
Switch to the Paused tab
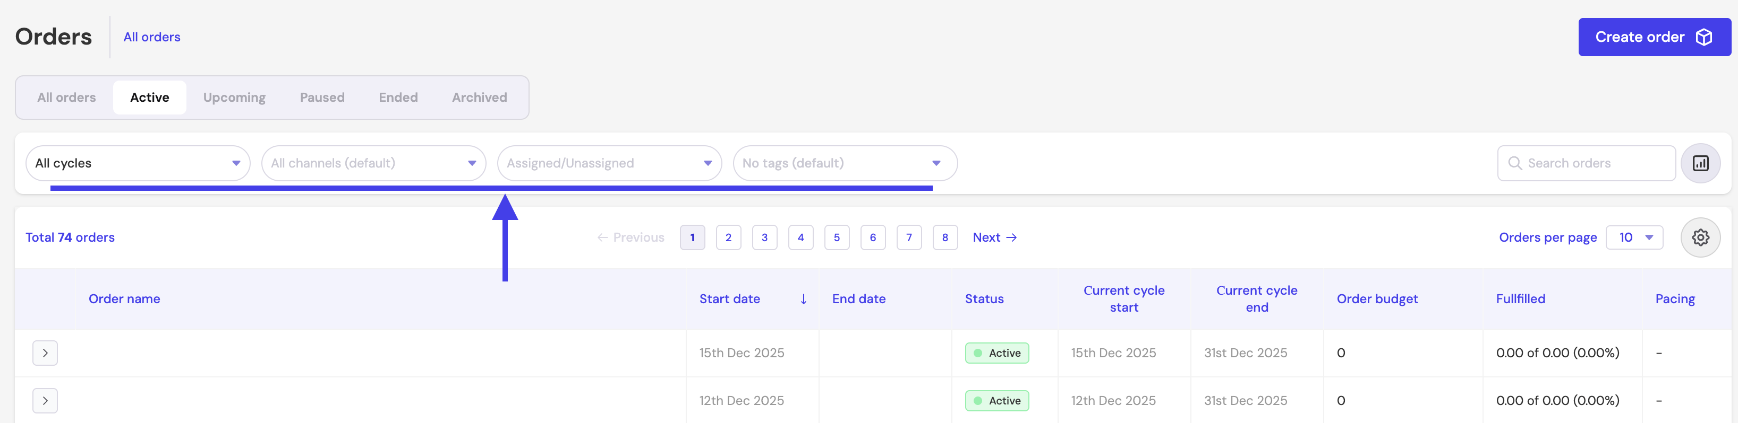click(322, 98)
